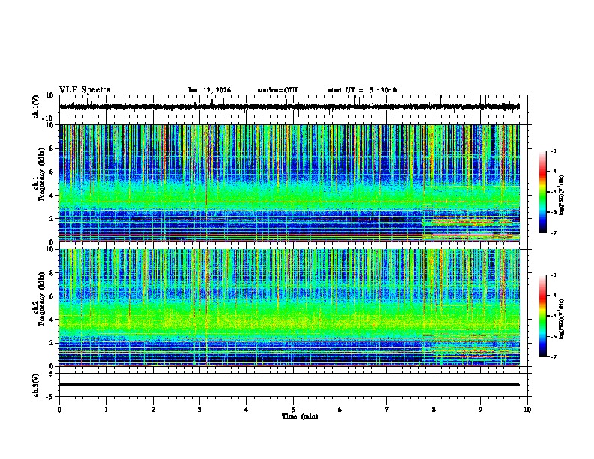Click the ch.1 color scale bar
594x459 pixels.
coord(543,192)
